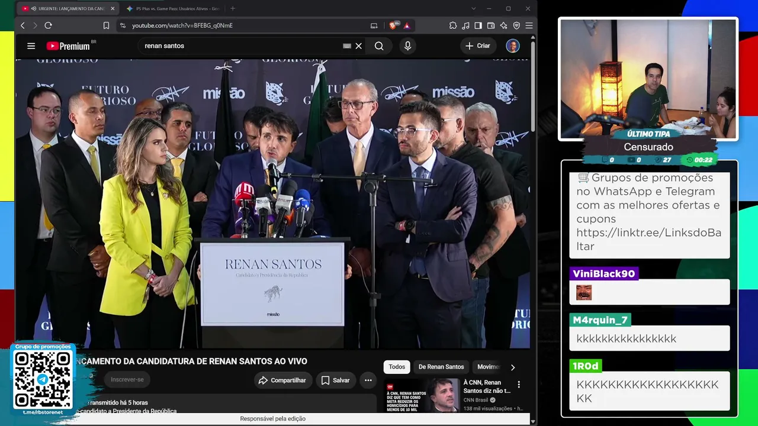Viewport: 758px width, 426px height.
Task: Open more actions menu under the video
Action: 368,380
